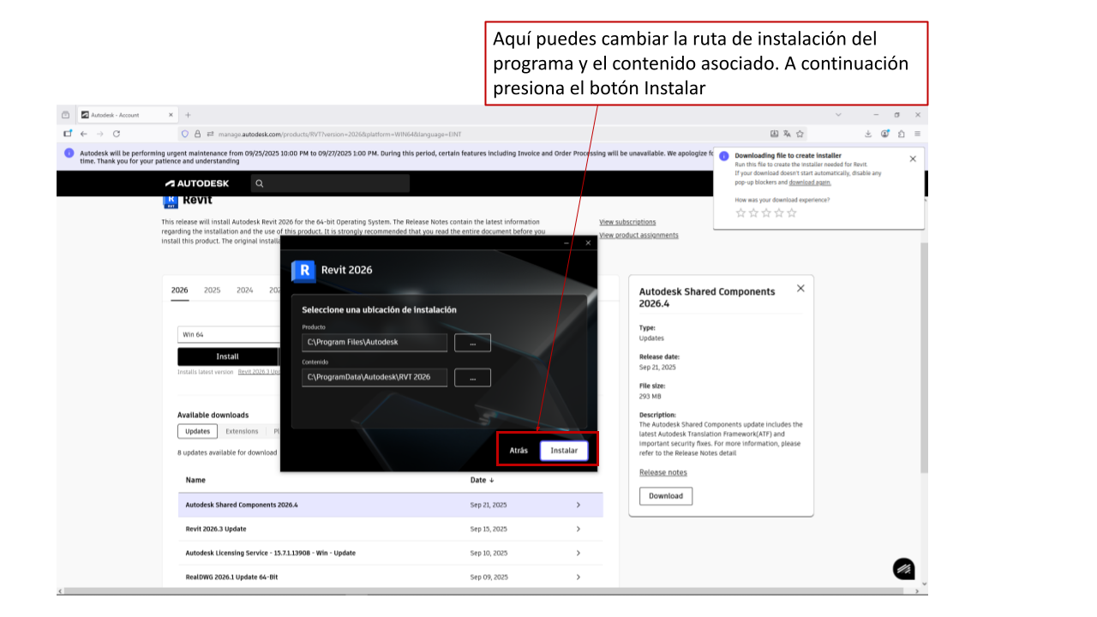The image size is (1097, 617).
Task: Click the Autodesk logo in the header
Action: pos(197,183)
